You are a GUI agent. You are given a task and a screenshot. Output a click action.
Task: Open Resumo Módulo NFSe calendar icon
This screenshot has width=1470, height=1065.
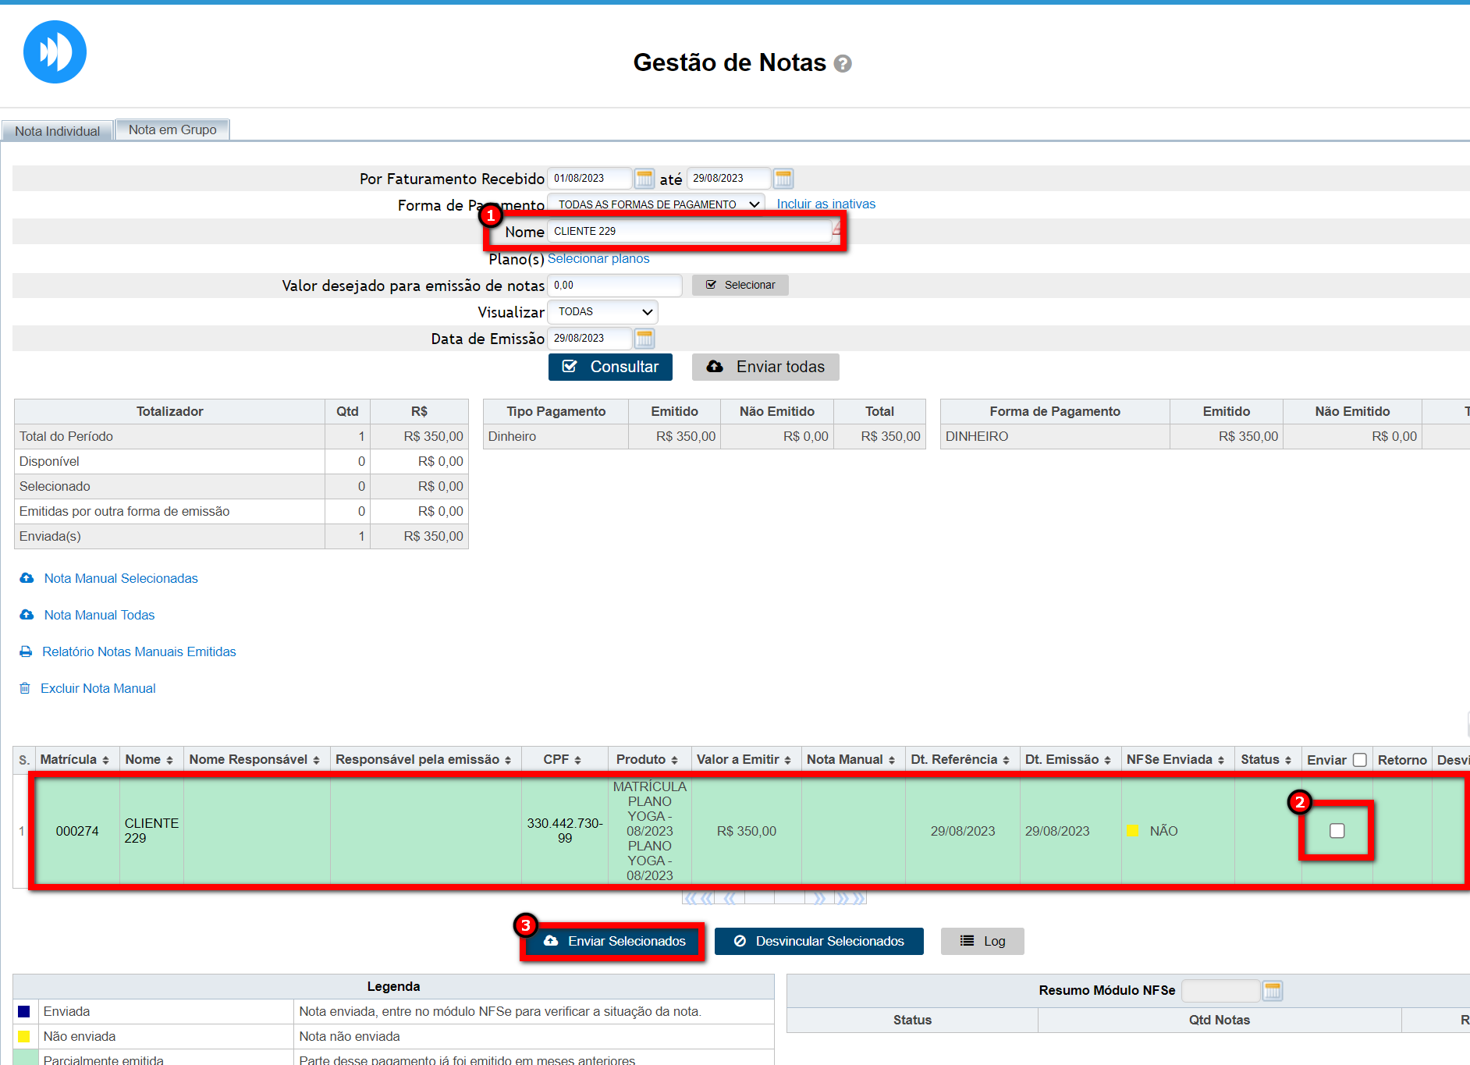pyautogui.click(x=1273, y=991)
